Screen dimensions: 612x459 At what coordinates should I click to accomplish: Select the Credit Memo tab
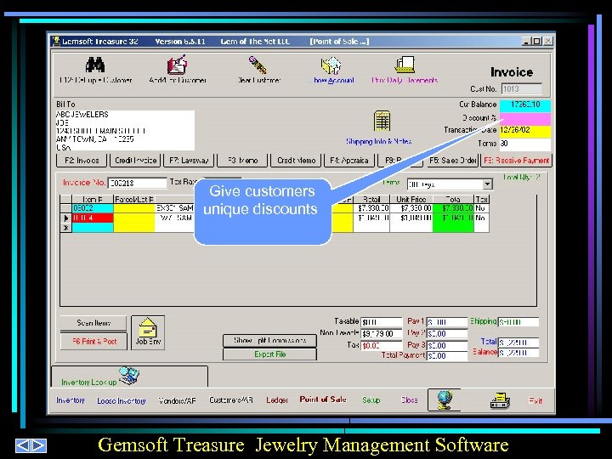coord(296,161)
